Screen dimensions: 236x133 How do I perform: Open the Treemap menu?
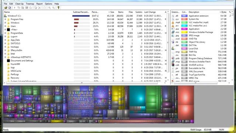pos(30,4)
